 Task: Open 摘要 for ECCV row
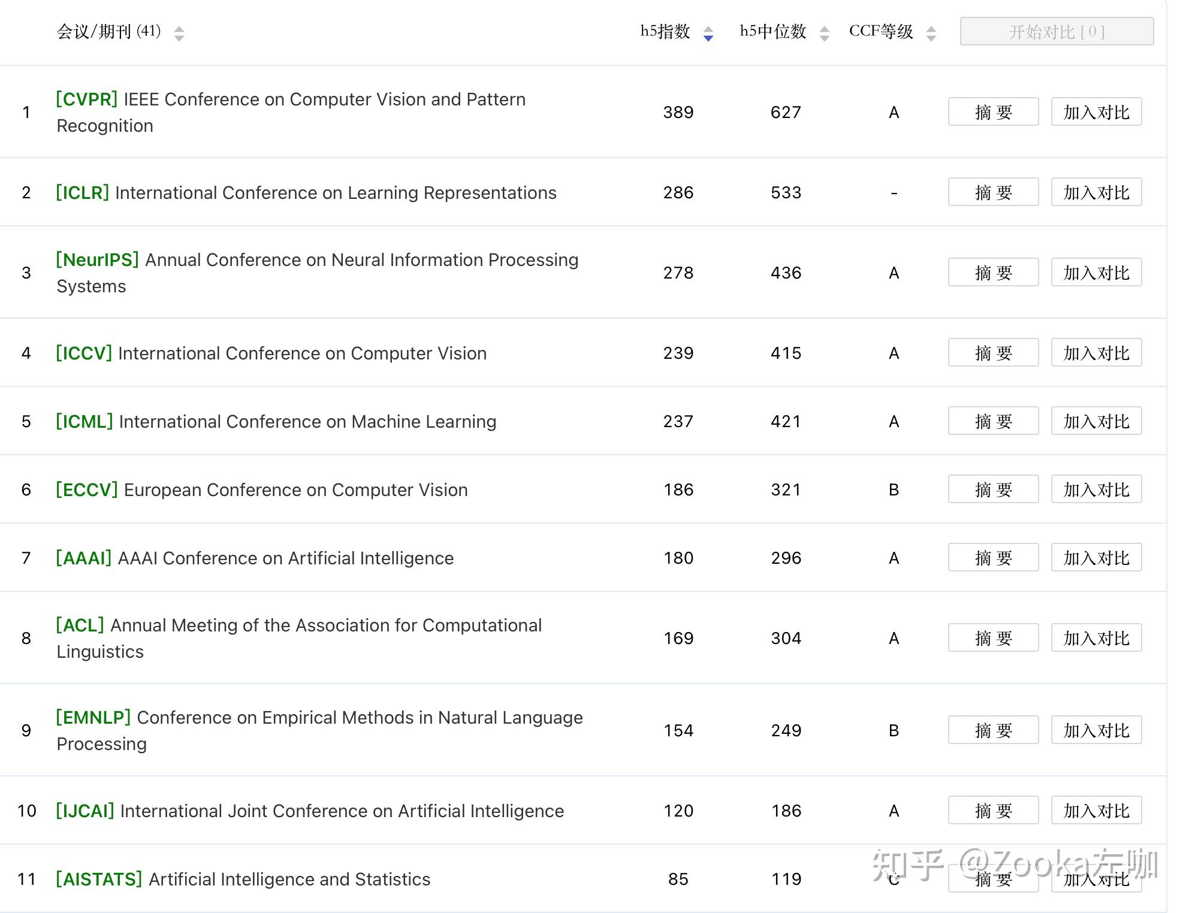coord(994,489)
